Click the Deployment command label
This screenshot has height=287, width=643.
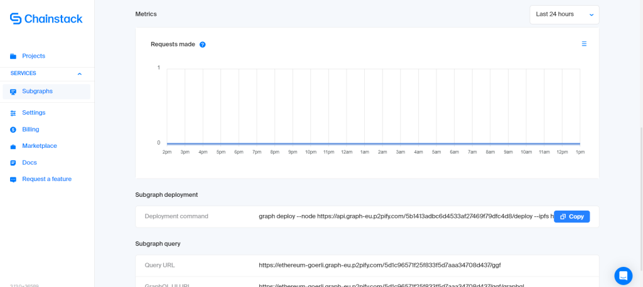pos(176,216)
